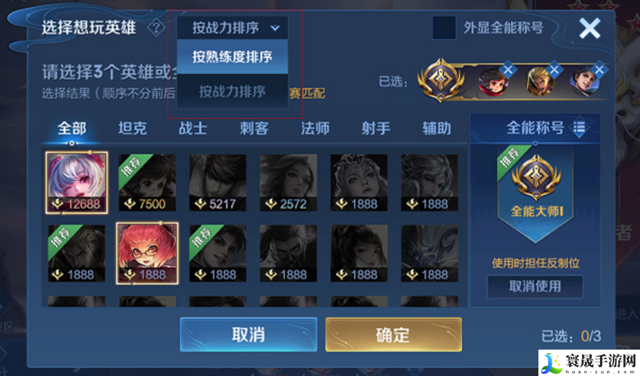Image resolution: width=640 pixels, height=376 pixels.
Task: Confirm with the 确定 button
Action: tap(393, 335)
